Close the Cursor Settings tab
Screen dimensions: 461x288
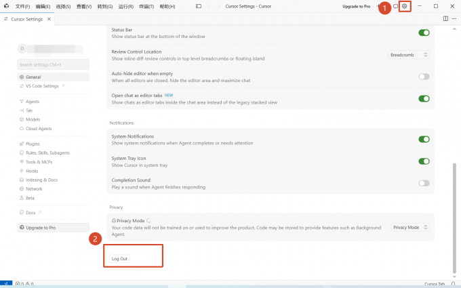click(x=49, y=19)
